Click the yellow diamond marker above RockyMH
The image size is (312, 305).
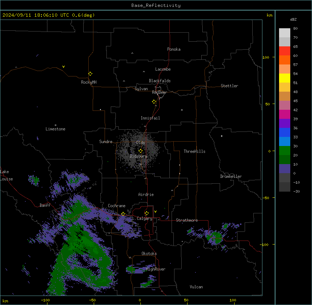[x=90, y=74]
